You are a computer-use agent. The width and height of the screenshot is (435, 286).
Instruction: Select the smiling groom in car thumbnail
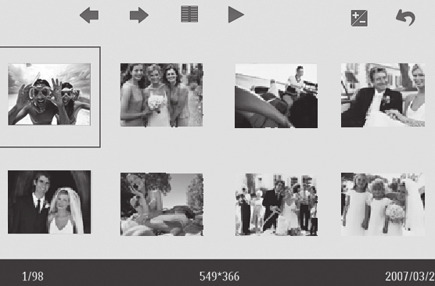(x=383, y=95)
